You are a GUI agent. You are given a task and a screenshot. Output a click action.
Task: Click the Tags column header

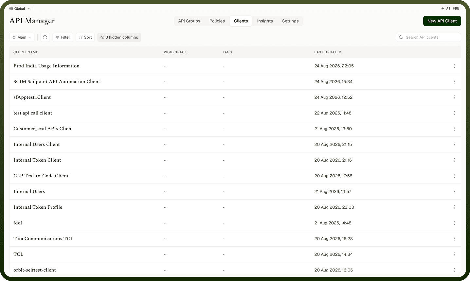click(x=227, y=52)
